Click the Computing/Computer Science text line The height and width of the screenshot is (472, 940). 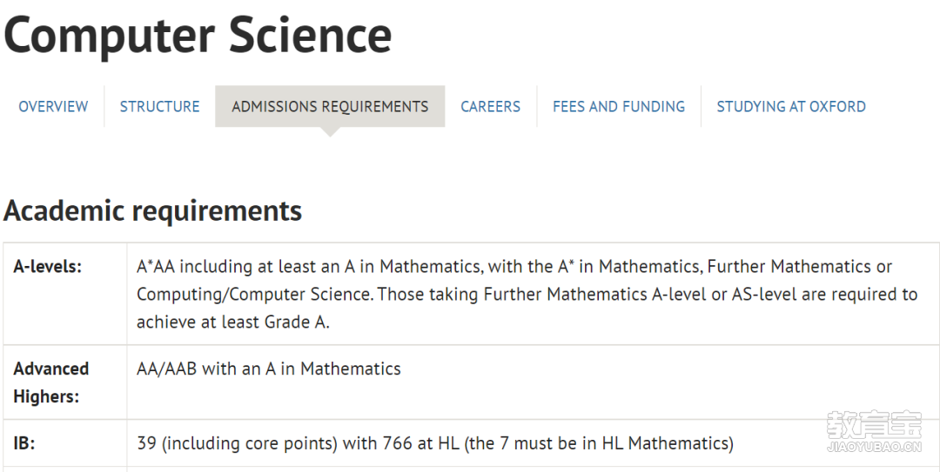[527, 294]
